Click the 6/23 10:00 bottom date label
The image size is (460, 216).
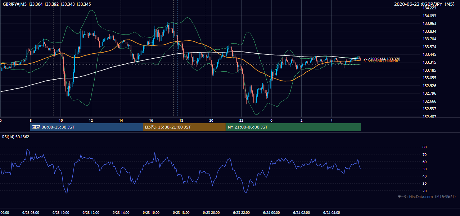(61, 212)
